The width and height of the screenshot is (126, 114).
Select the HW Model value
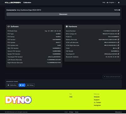115,51
